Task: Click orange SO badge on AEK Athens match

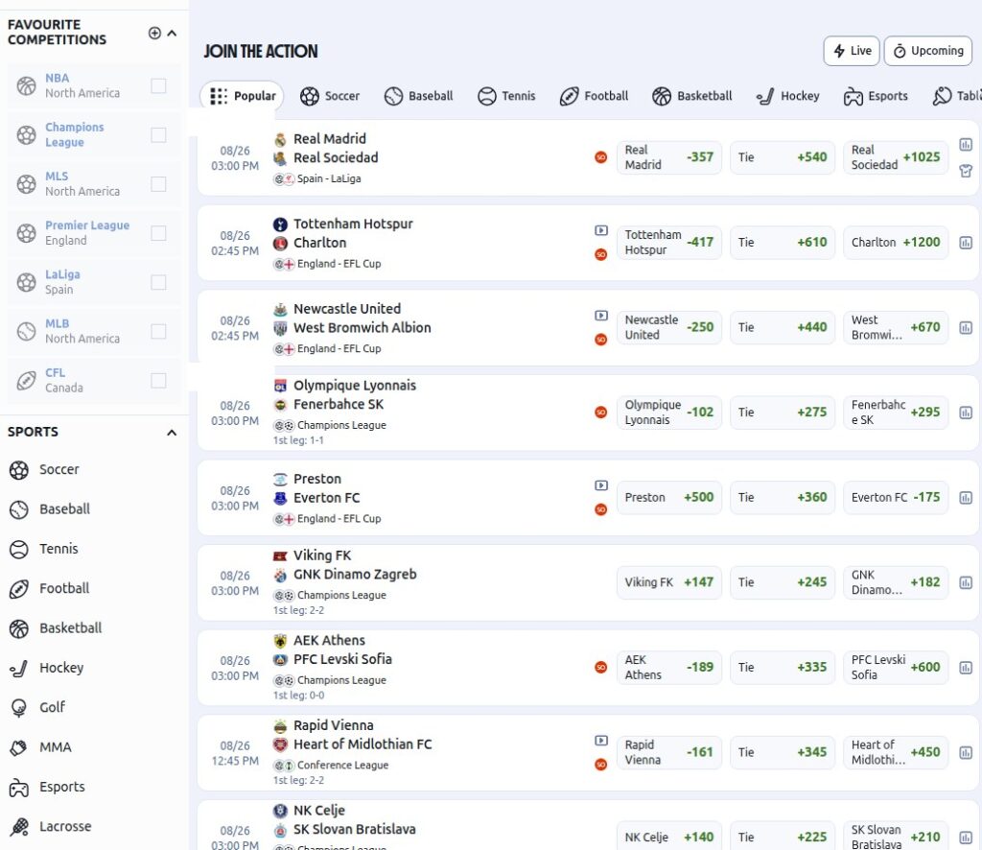Action: tap(600, 667)
